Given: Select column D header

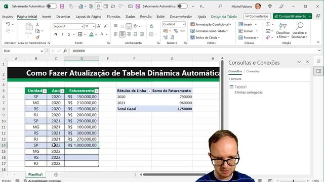Looking at the screenshot, I should [82, 59].
